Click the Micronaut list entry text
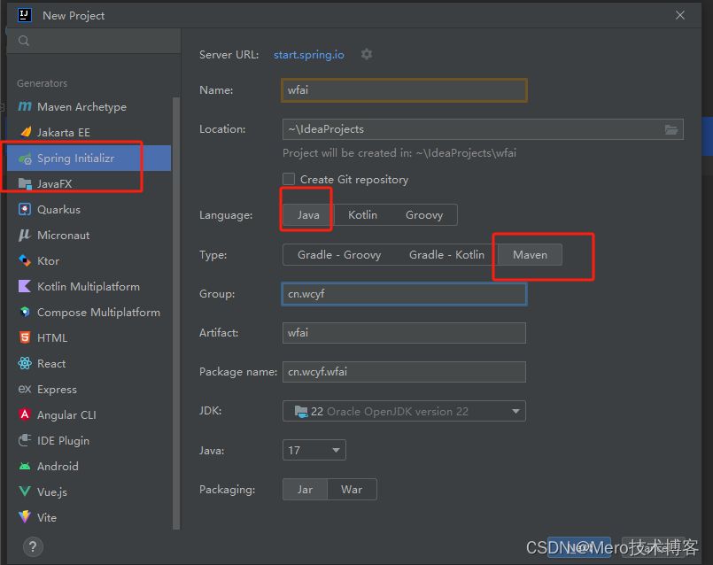 (x=63, y=236)
